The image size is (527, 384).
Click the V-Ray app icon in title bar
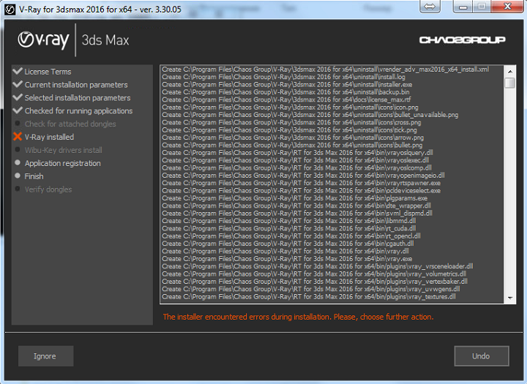click(x=10, y=10)
